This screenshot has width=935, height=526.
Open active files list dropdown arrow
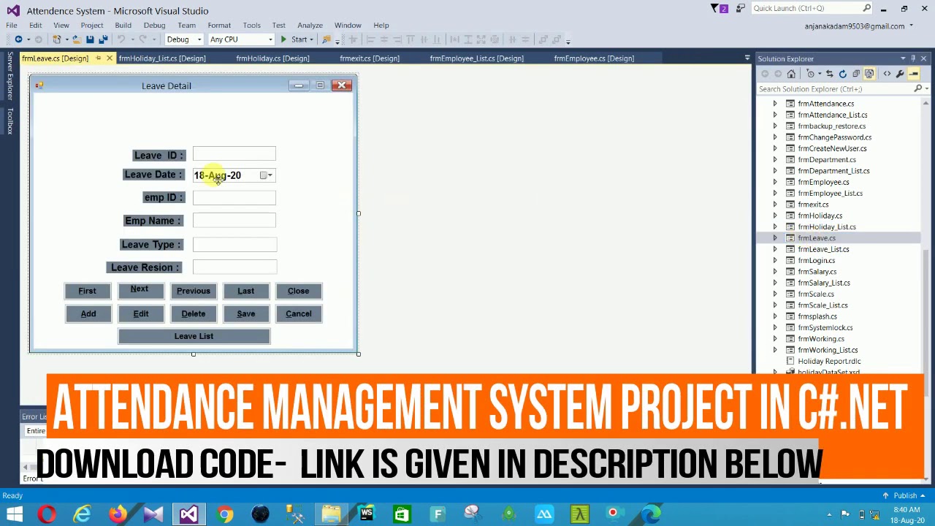tap(747, 58)
